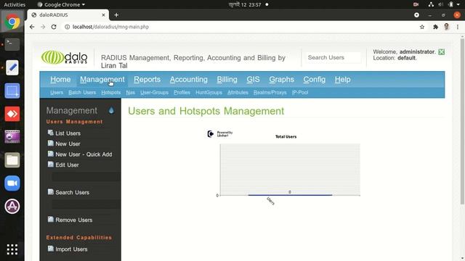This screenshot has height=261, width=465.
Task: Launch Zoom from the dock
Action: (12, 183)
